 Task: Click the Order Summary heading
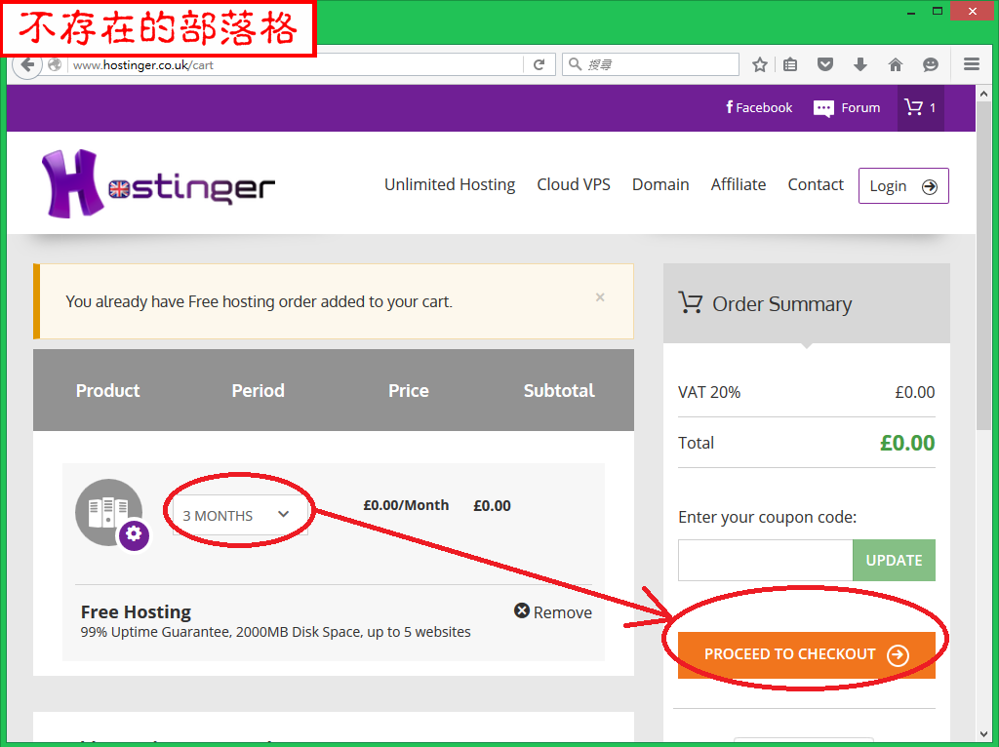click(x=781, y=304)
